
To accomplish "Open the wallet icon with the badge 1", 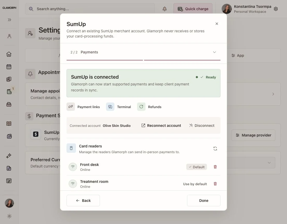I will [x=9, y=91].
